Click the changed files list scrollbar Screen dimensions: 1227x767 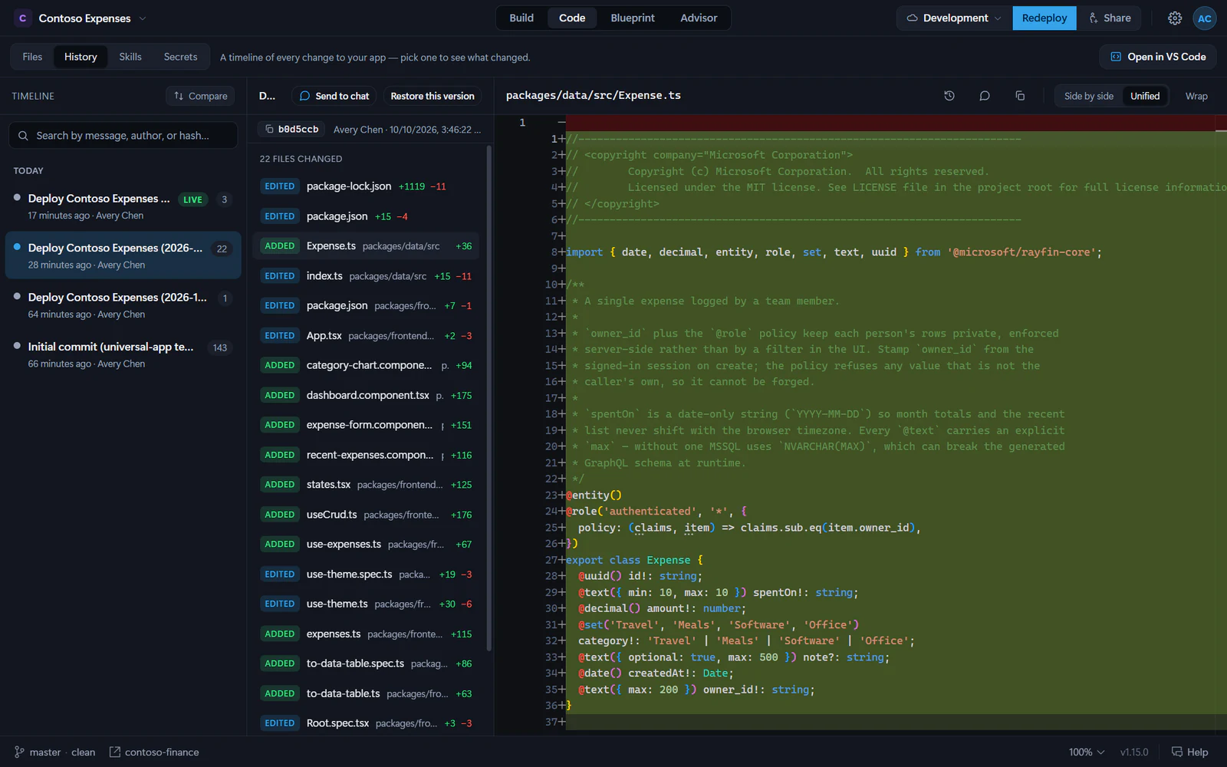[x=488, y=399]
